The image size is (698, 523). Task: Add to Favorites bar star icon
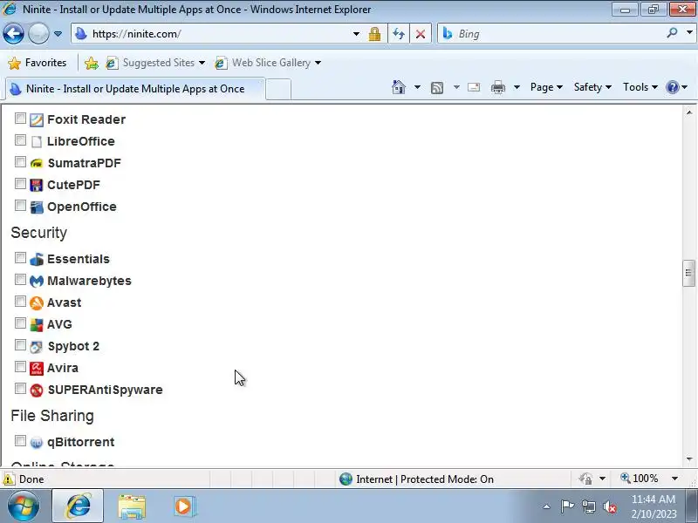[x=92, y=63]
